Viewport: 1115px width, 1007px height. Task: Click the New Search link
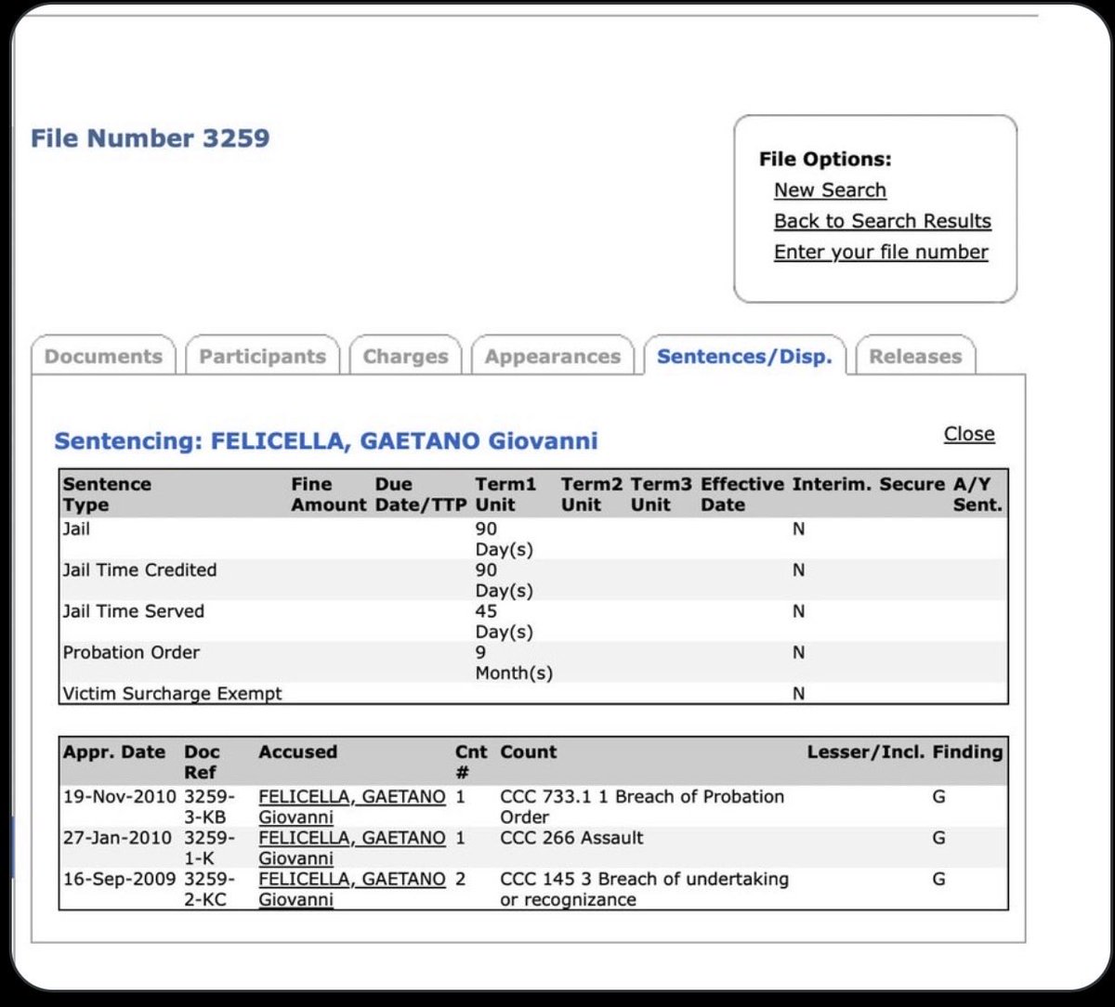(830, 190)
